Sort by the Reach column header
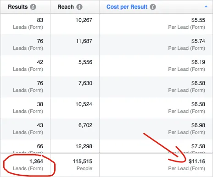The width and height of the screenshot is (213, 177). (66, 7)
